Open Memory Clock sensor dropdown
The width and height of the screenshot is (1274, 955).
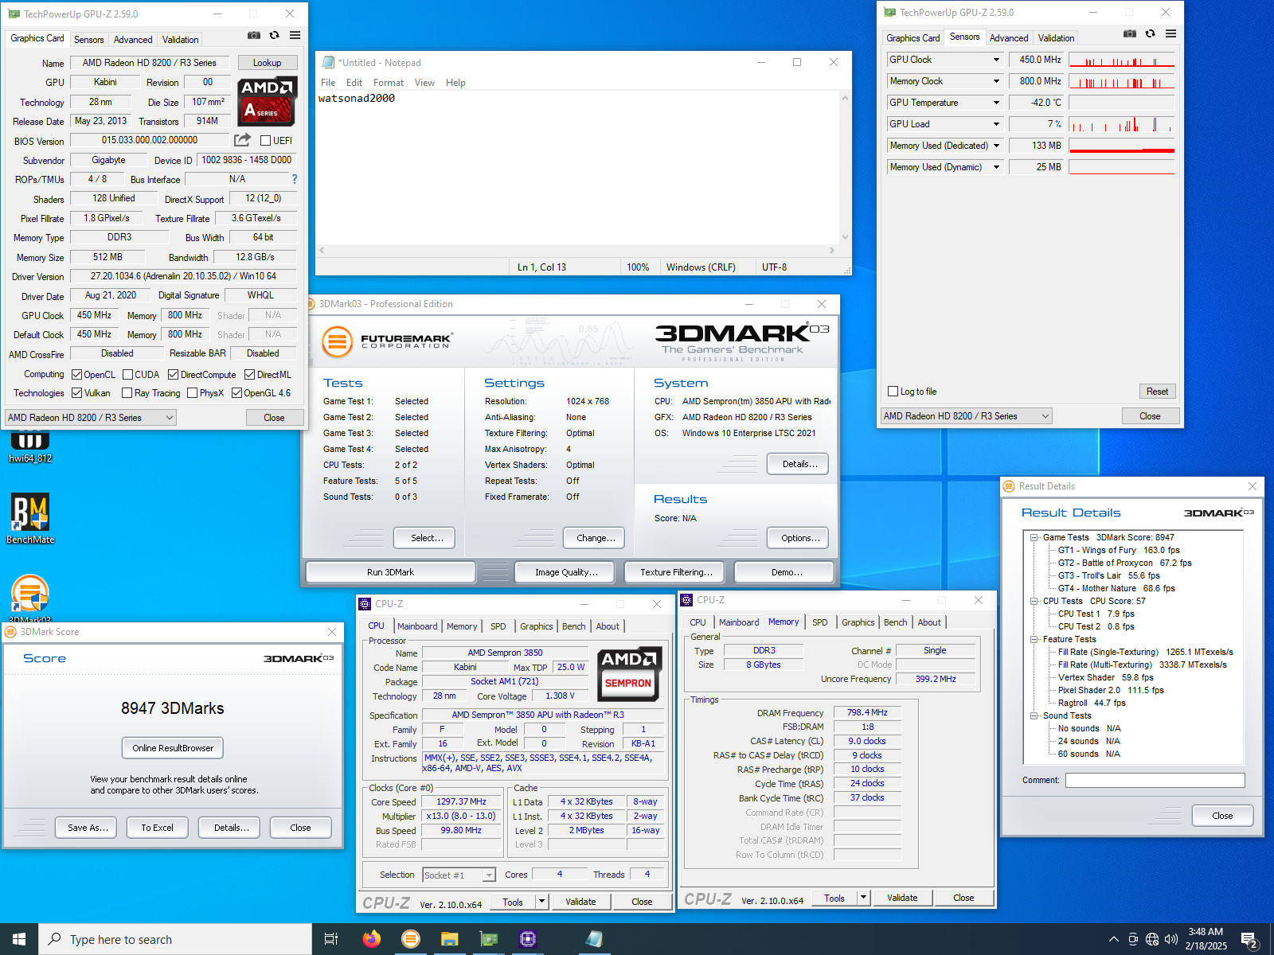996,81
